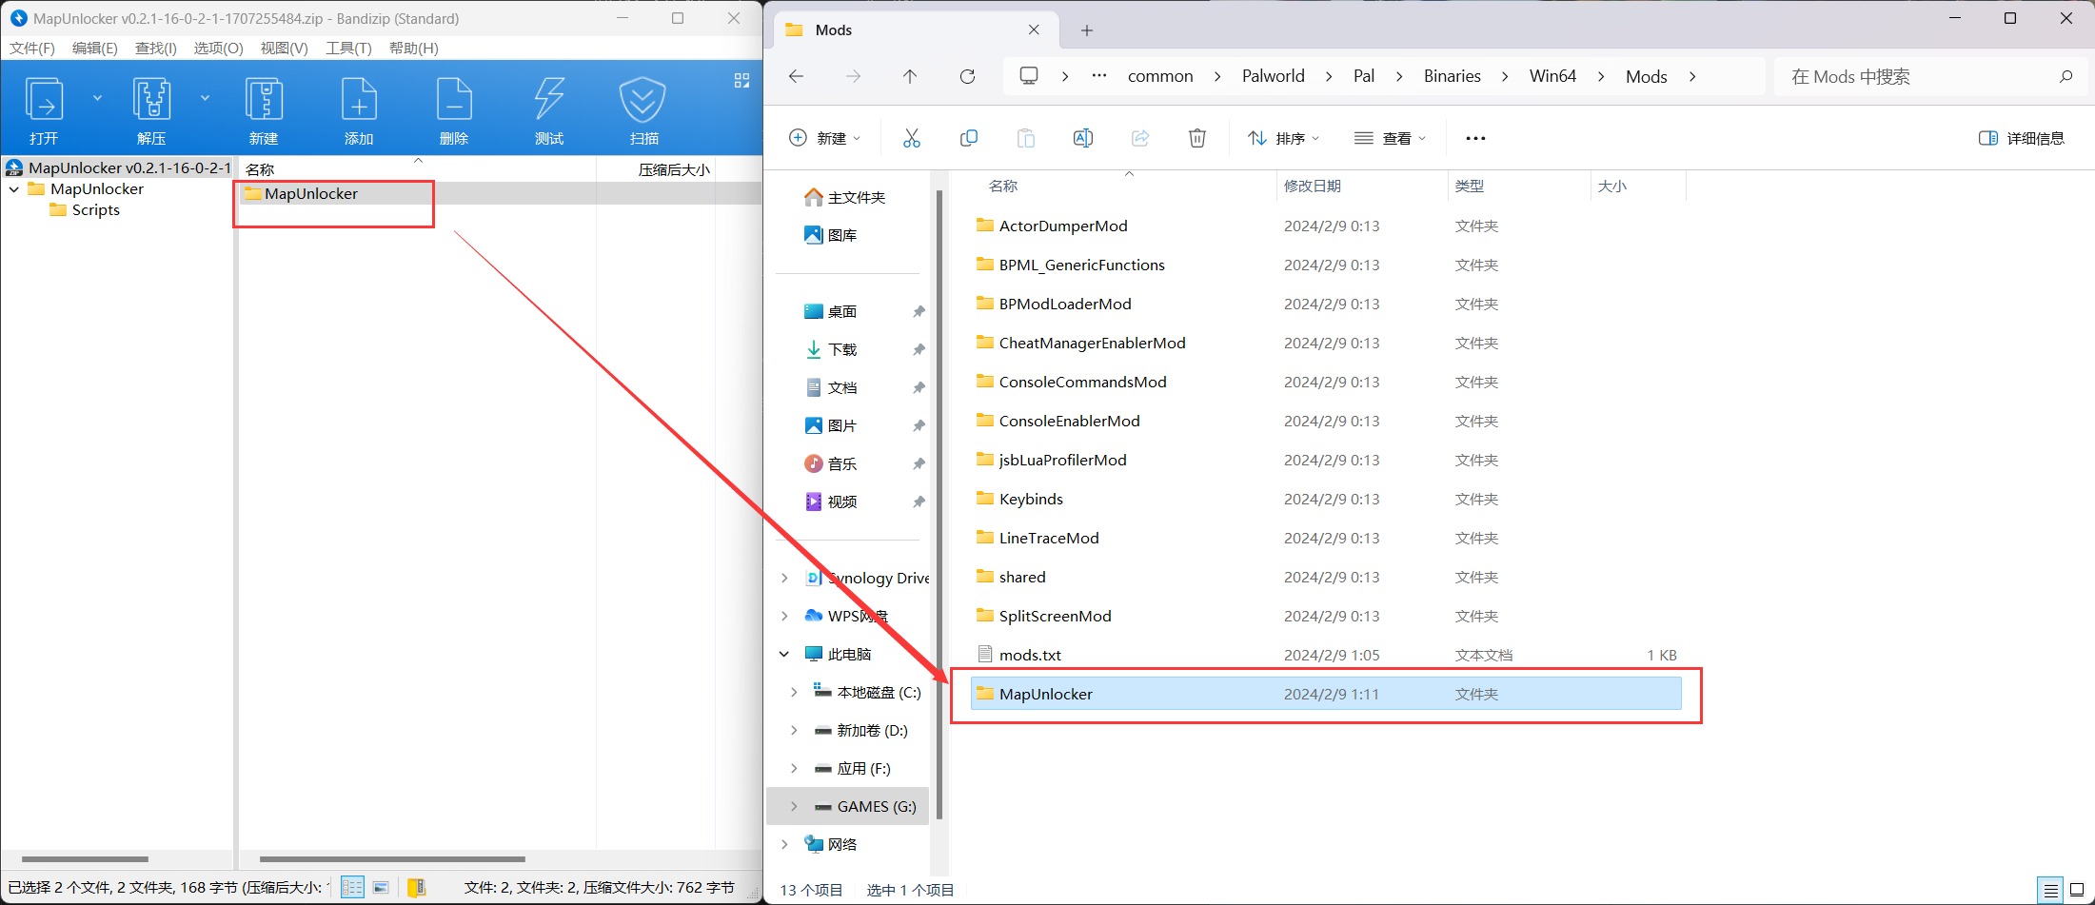Click Win64 in the address breadcrumb
Image resolution: width=2095 pixels, height=905 pixels.
click(1552, 76)
